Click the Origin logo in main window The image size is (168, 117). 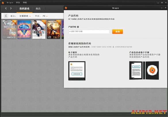(3, 3)
